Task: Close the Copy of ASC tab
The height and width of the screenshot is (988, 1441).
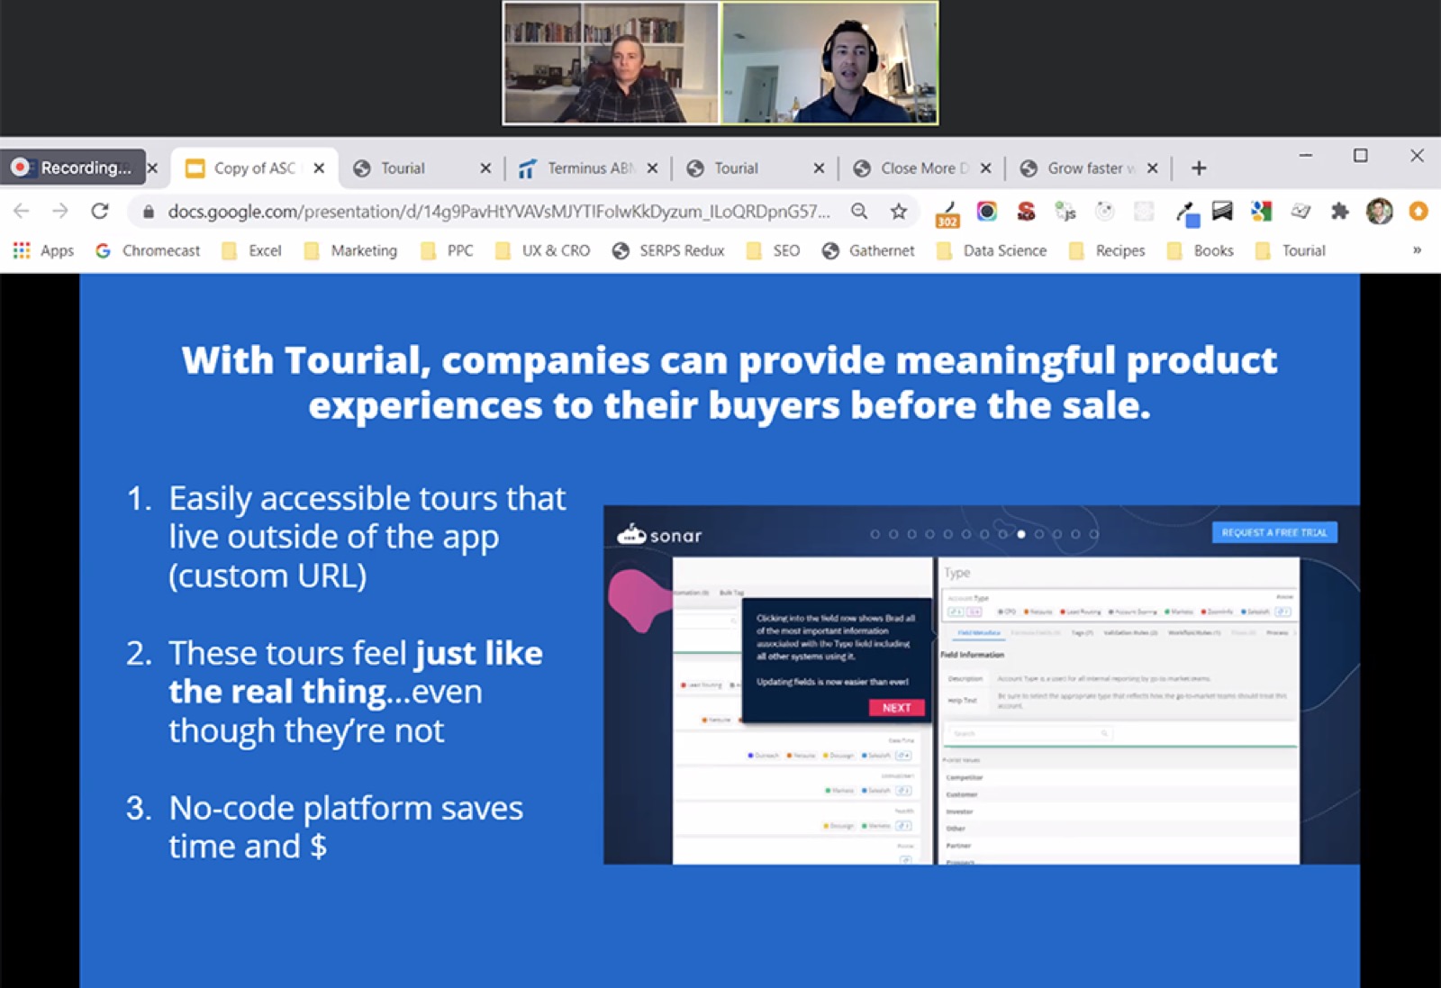Action: (319, 168)
